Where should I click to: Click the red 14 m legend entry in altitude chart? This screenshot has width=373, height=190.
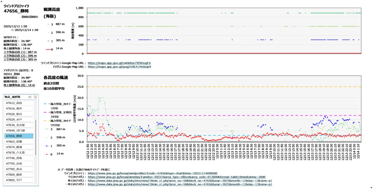pyautogui.click(x=54, y=49)
